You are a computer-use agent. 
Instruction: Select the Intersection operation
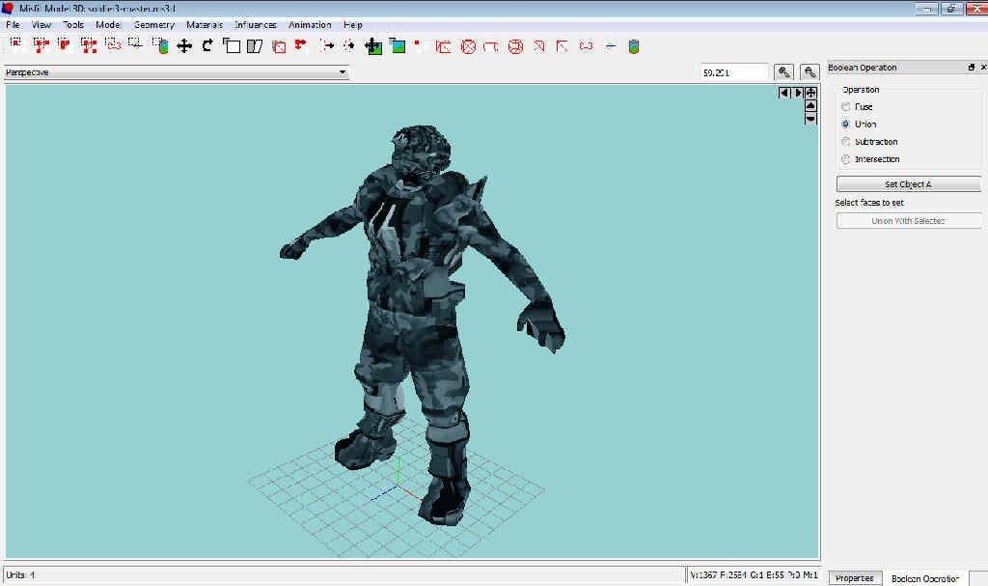click(846, 159)
